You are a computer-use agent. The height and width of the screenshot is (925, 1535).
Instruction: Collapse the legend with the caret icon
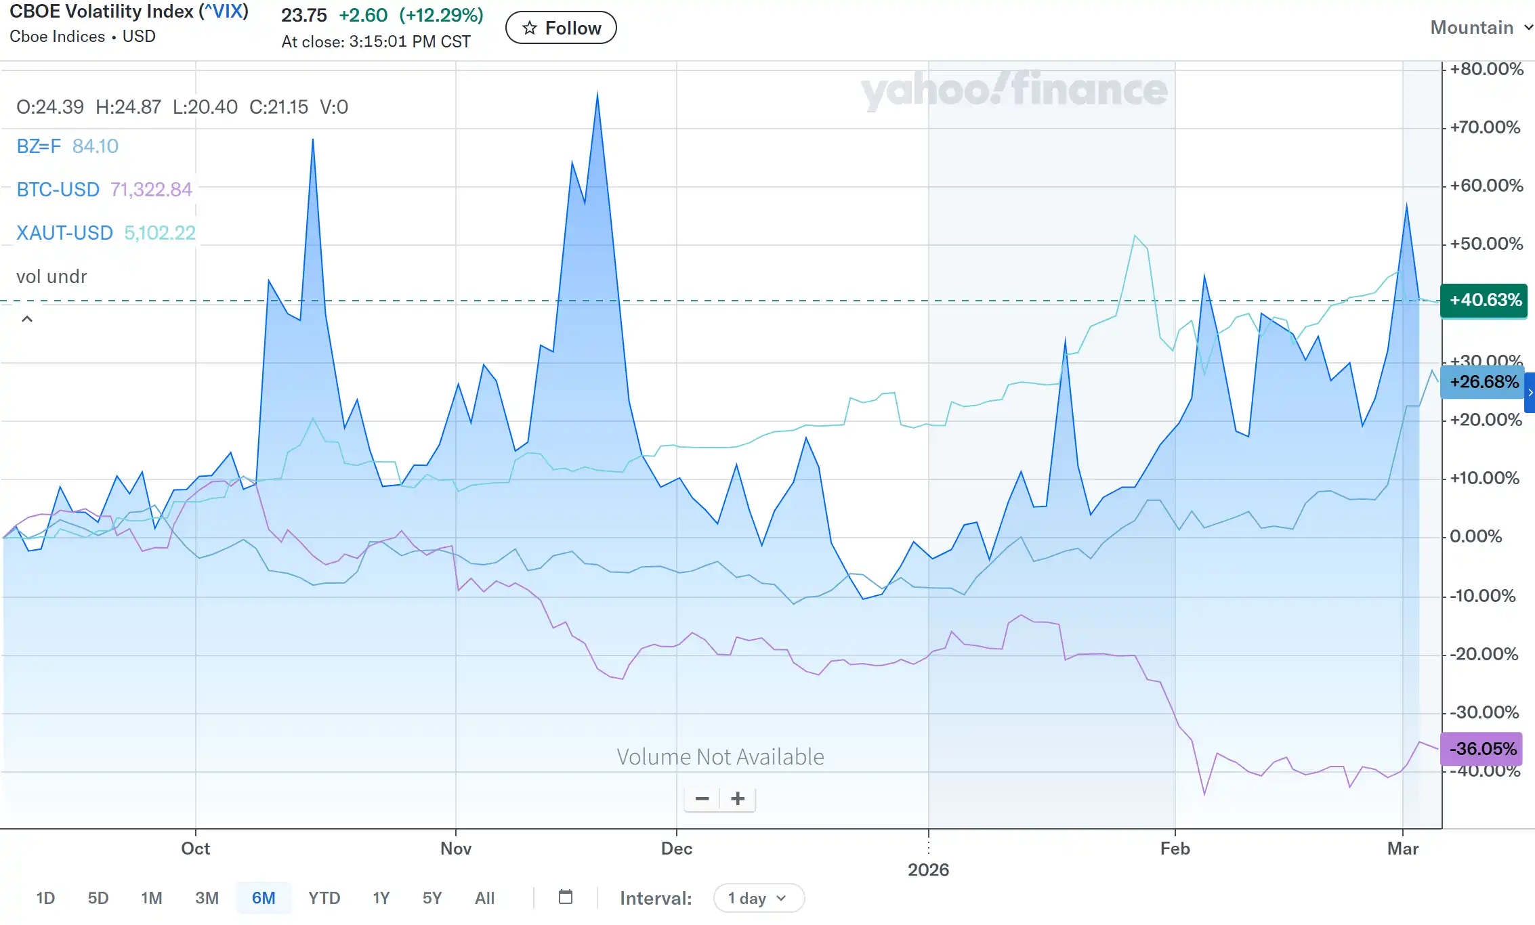coord(27,318)
